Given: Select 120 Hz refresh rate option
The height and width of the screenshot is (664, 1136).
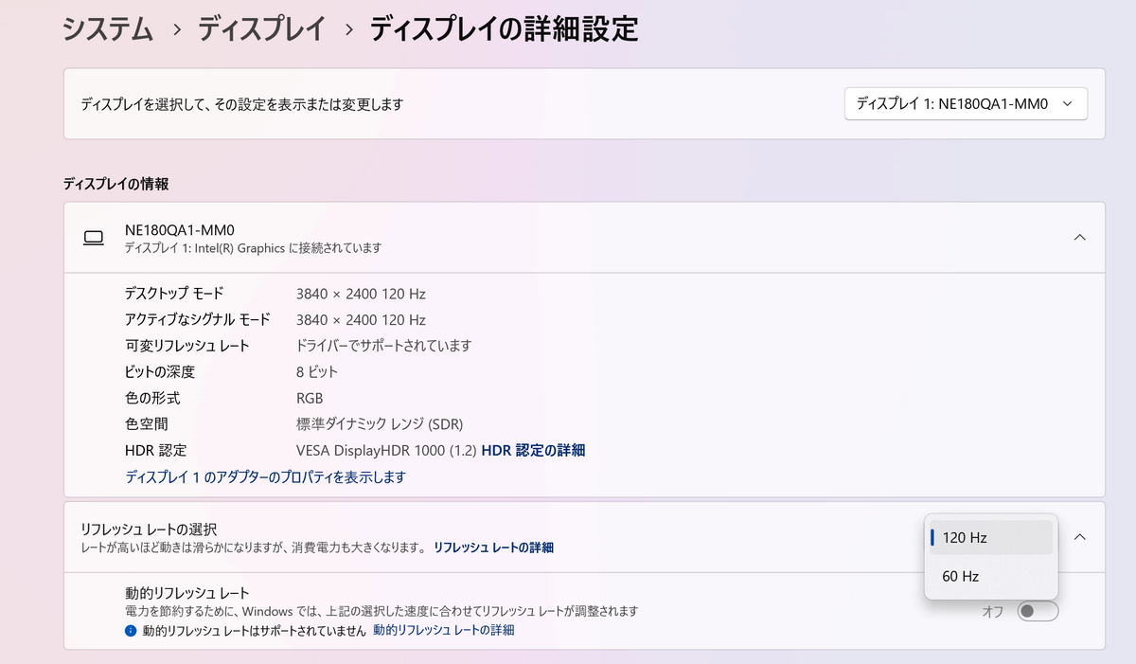Looking at the screenshot, I should click(x=991, y=537).
